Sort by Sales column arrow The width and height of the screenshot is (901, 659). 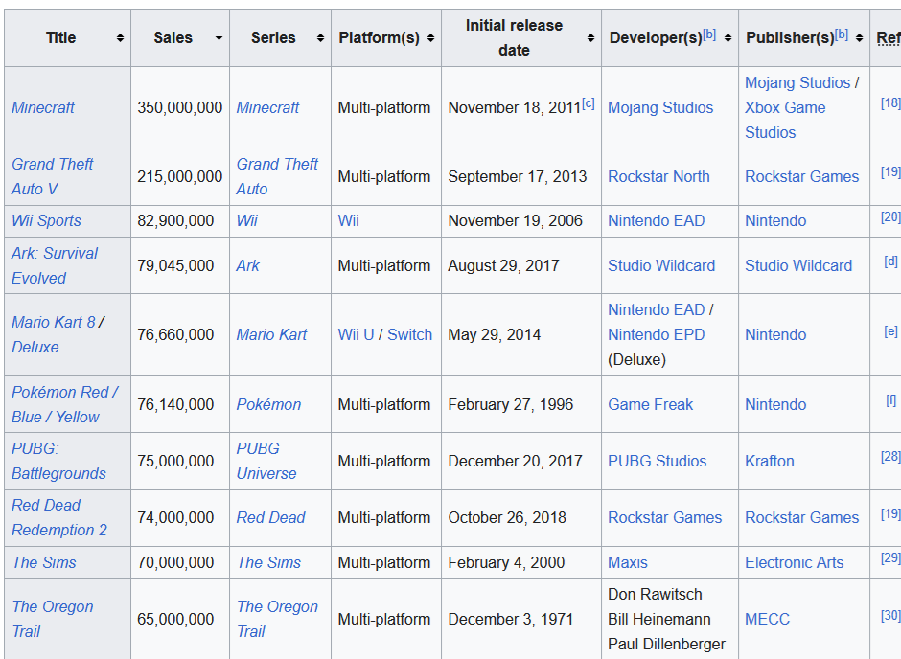(x=219, y=38)
